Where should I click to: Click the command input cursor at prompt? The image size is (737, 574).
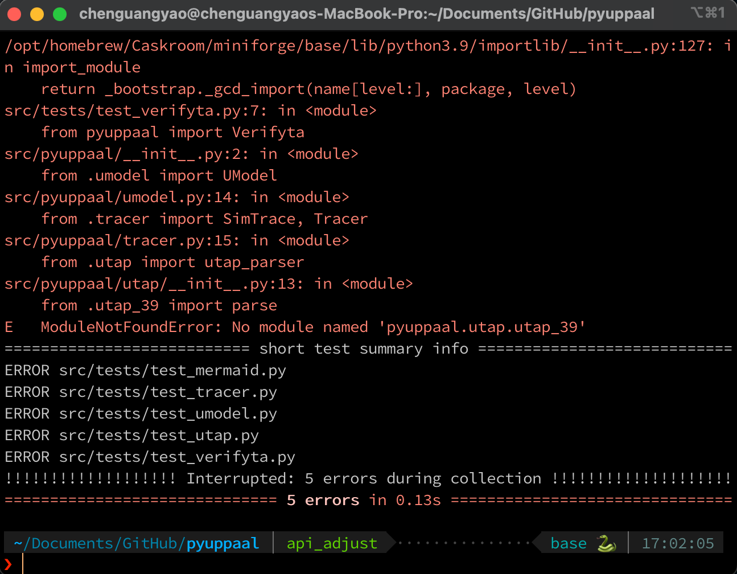[x=23, y=563]
